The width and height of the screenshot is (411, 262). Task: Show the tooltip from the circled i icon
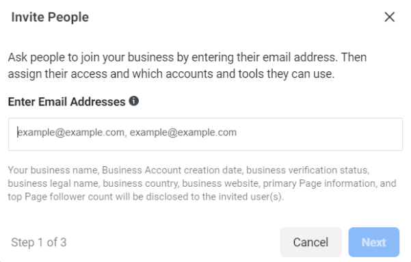[x=133, y=101]
